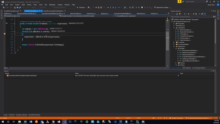Collapse the Evaluate method outlining toggle

(14, 24)
